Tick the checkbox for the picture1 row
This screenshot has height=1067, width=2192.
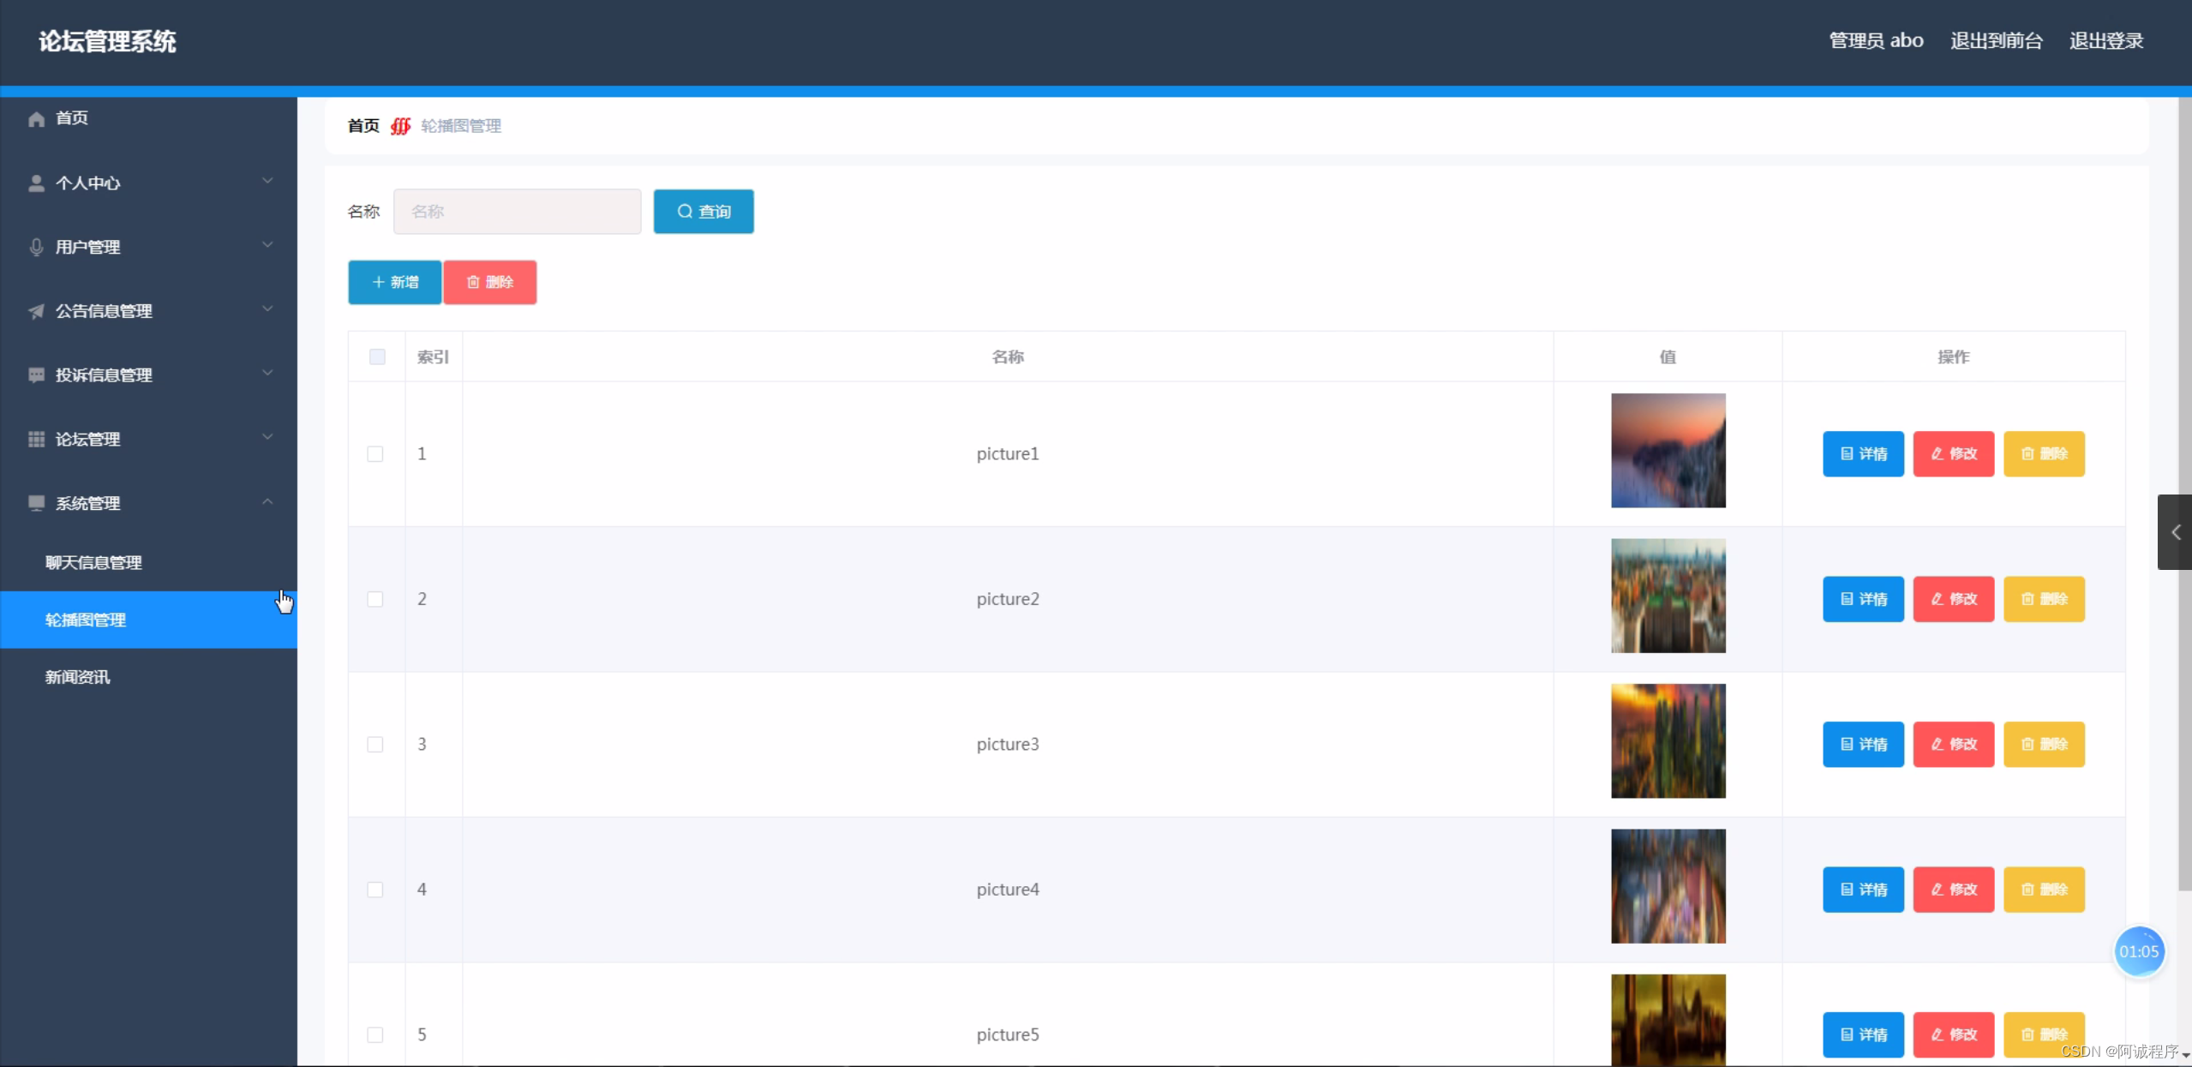tap(375, 453)
